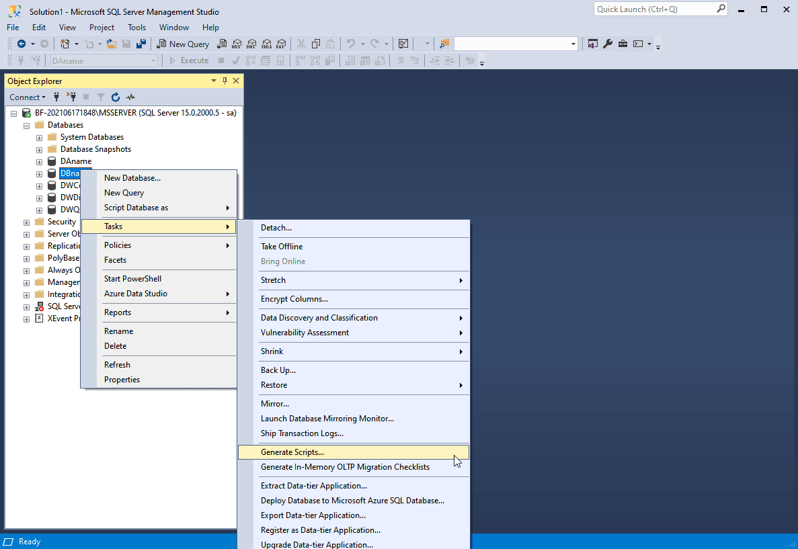Click the Toolbox briefcase icon
Image resolution: width=798 pixels, height=549 pixels.
[623, 44]
